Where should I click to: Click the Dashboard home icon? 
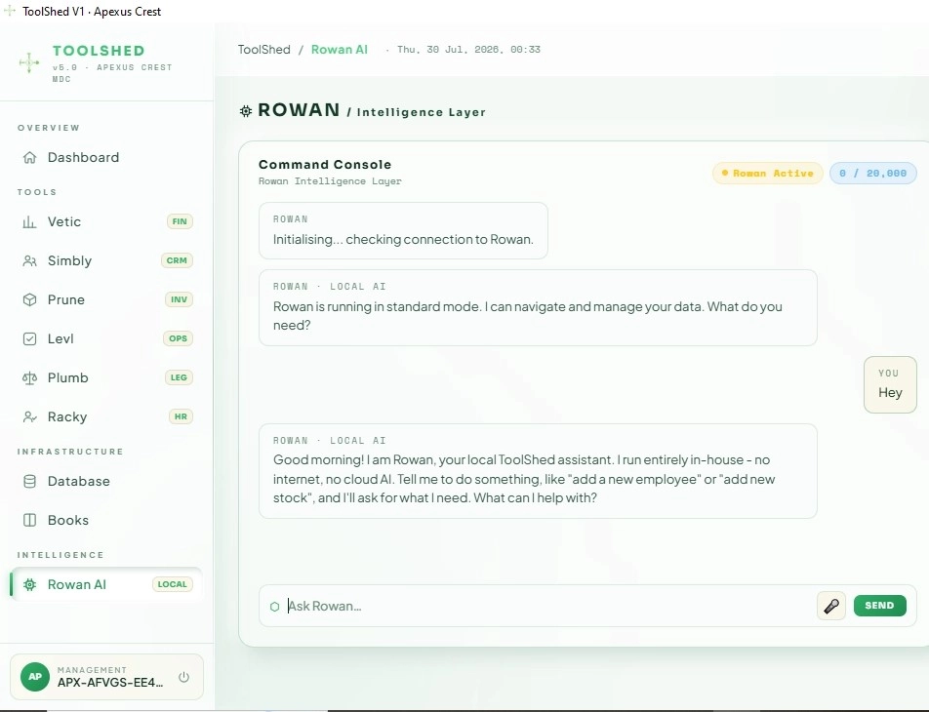(29, 158)
